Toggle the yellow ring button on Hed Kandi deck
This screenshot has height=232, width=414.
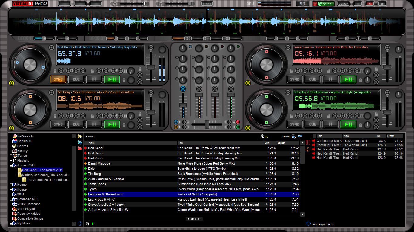pos(12,83)
